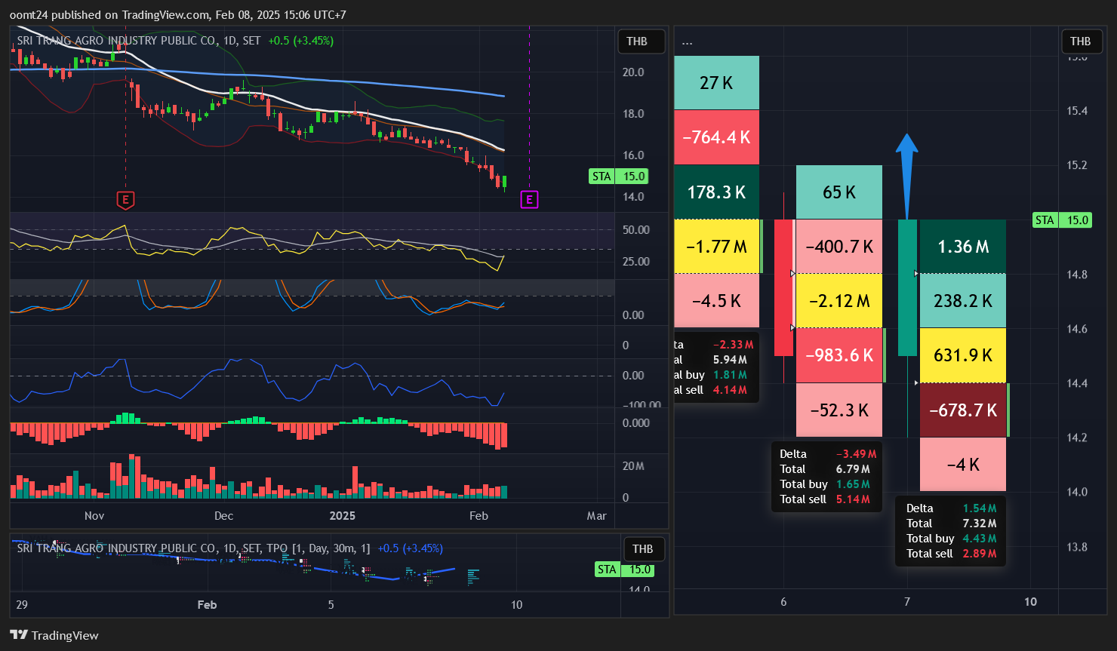This screenshot has height=651, width=1117.
Task: Click the footprint cell −400.7 K
Action: 839,247
